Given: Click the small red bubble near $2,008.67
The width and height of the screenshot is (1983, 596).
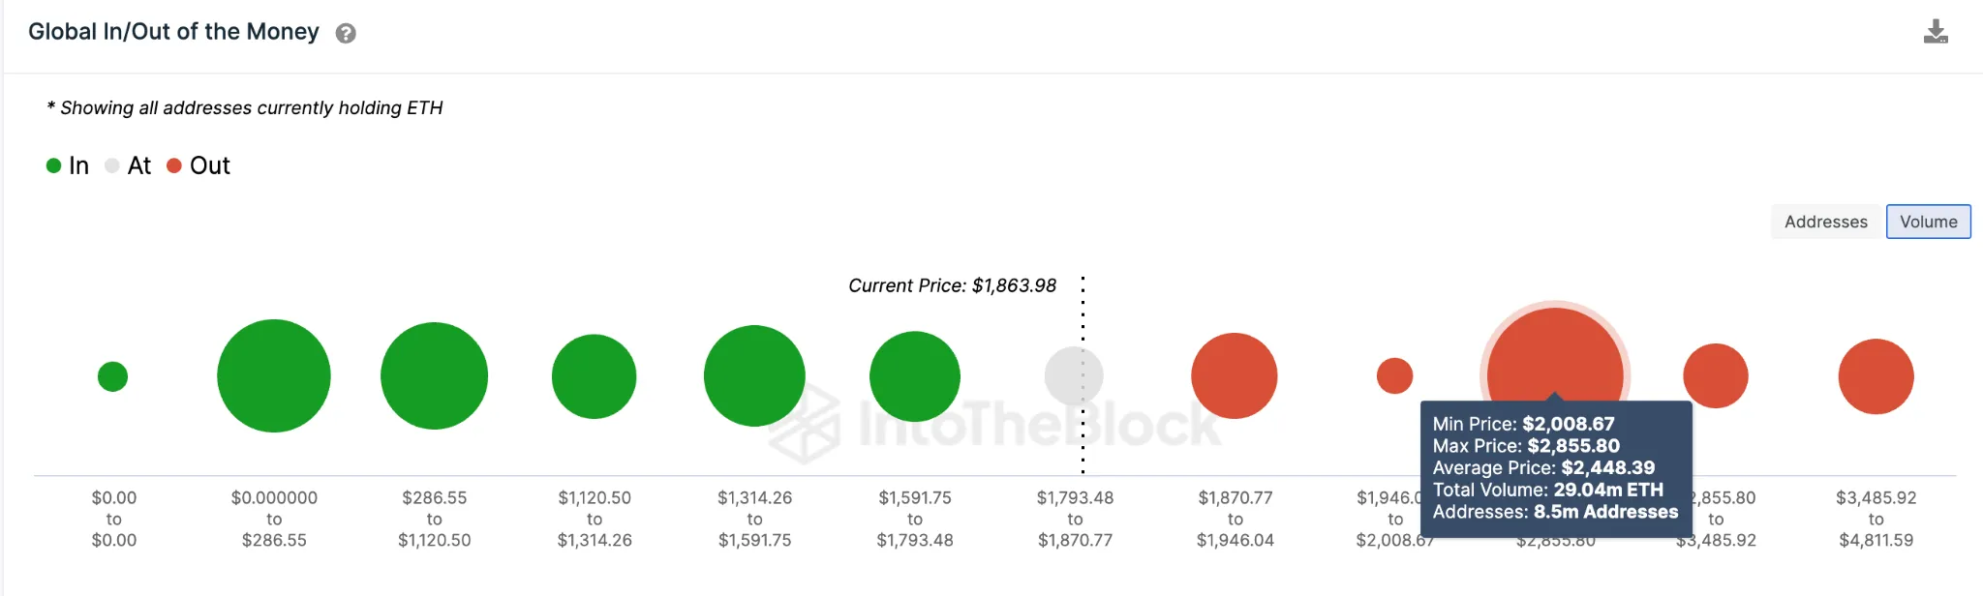Looking at the screenshot, I should click(x=1394, y=375).
